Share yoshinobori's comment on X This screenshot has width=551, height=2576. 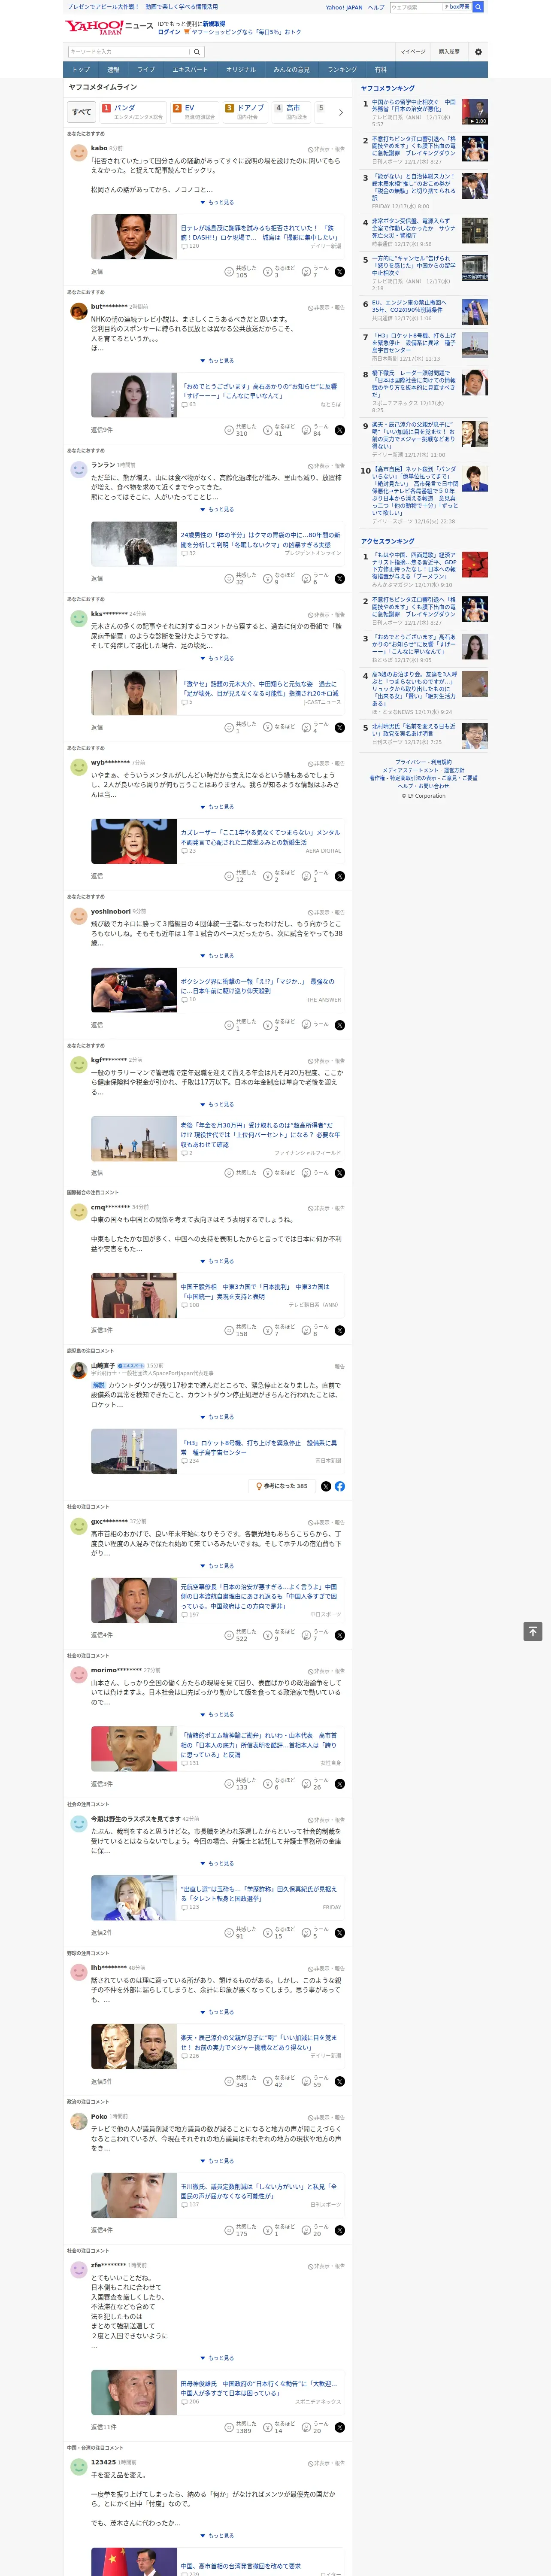coord(340,1025)
